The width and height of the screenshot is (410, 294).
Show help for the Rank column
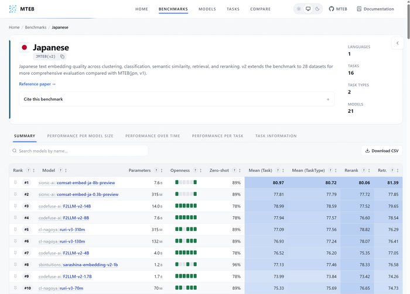(28, 170)
